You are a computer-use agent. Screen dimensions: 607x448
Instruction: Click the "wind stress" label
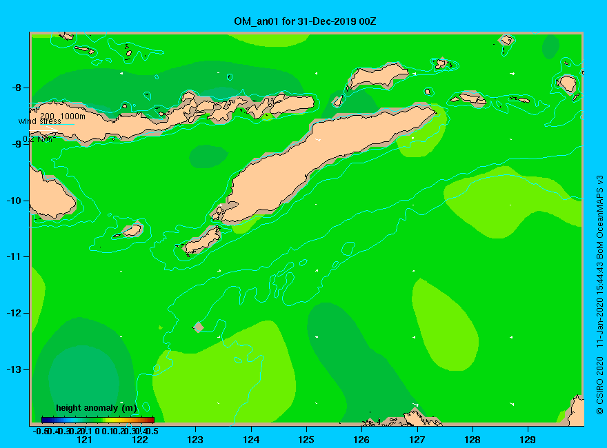pos(40,121)
